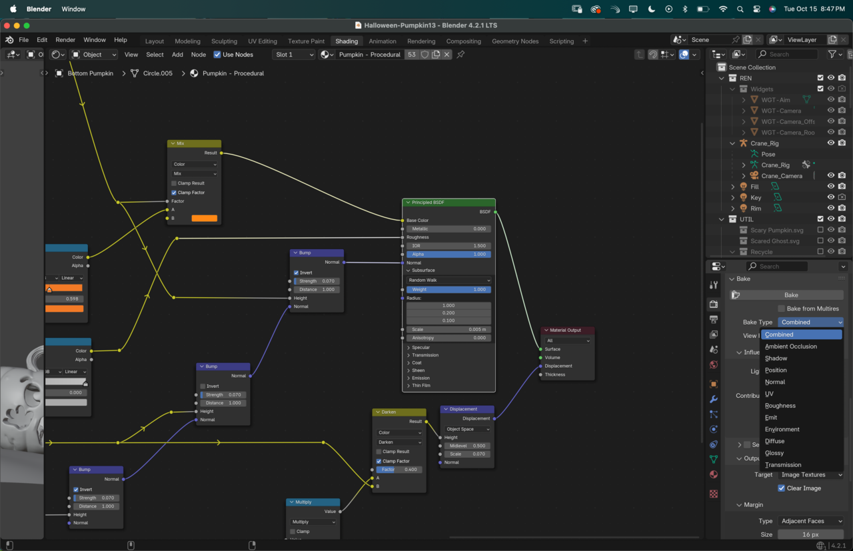The width and height of the screenshot is (853, 551).
Task: Open the node editor Node menu
Action: [x=199, y=55]
